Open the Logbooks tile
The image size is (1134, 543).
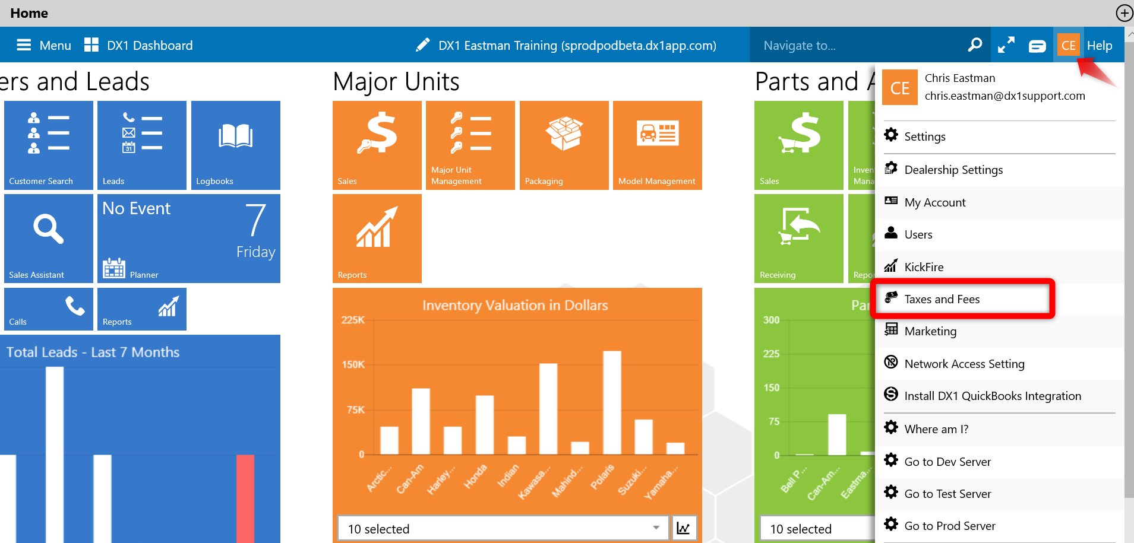tap(236, 145)
